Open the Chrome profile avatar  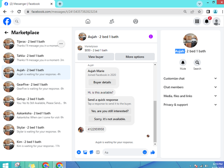tap(215, 12)
